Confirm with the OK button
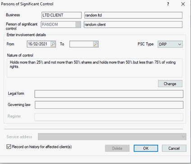Screen dimensions: 191x164 pos(146,148)
